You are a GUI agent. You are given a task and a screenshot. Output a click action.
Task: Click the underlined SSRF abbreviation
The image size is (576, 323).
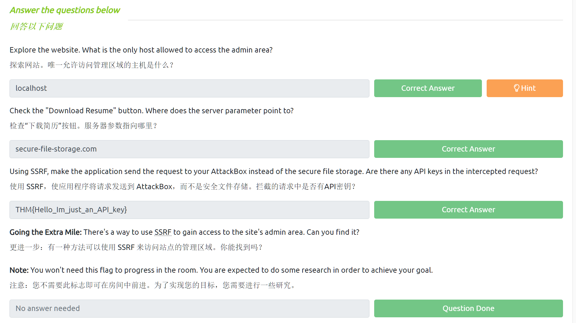point(163,232)
